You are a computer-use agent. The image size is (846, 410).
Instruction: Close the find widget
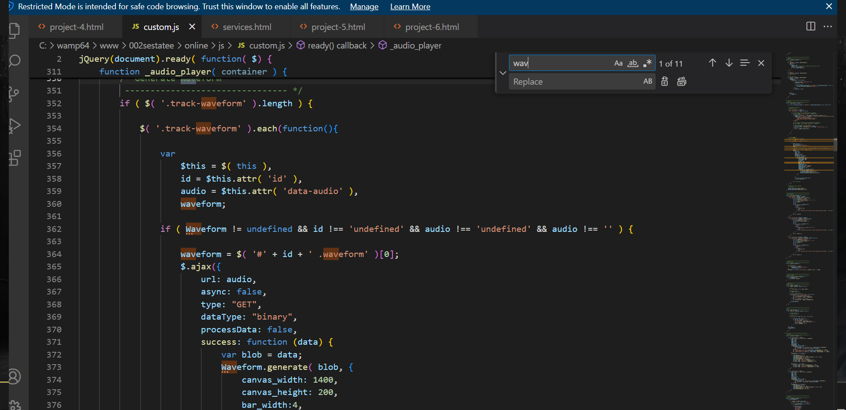[761, 63]
